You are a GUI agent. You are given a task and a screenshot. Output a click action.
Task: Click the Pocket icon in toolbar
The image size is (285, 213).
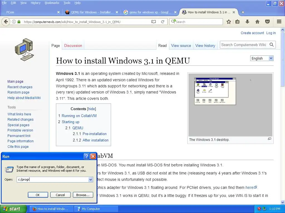267,22
